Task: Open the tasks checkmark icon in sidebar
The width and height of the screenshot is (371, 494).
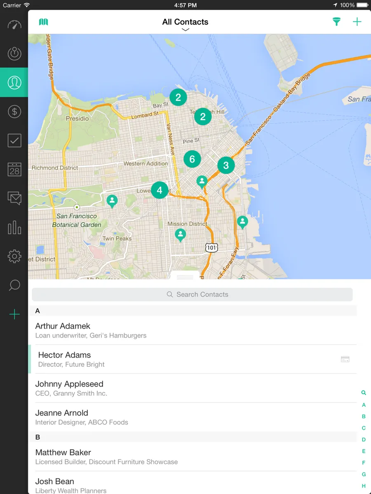Action: coord(14,140)
